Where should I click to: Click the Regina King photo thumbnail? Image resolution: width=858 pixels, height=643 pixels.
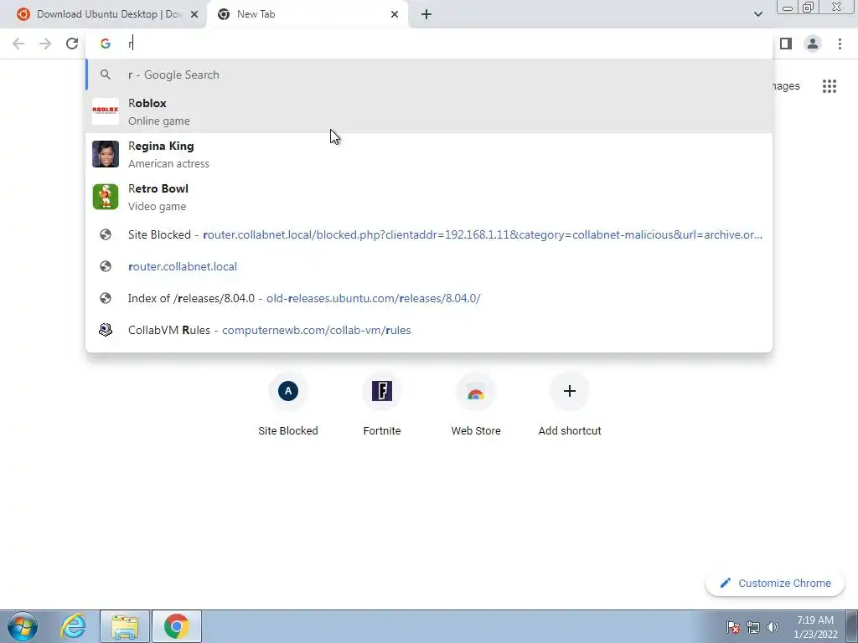[105, 154]
